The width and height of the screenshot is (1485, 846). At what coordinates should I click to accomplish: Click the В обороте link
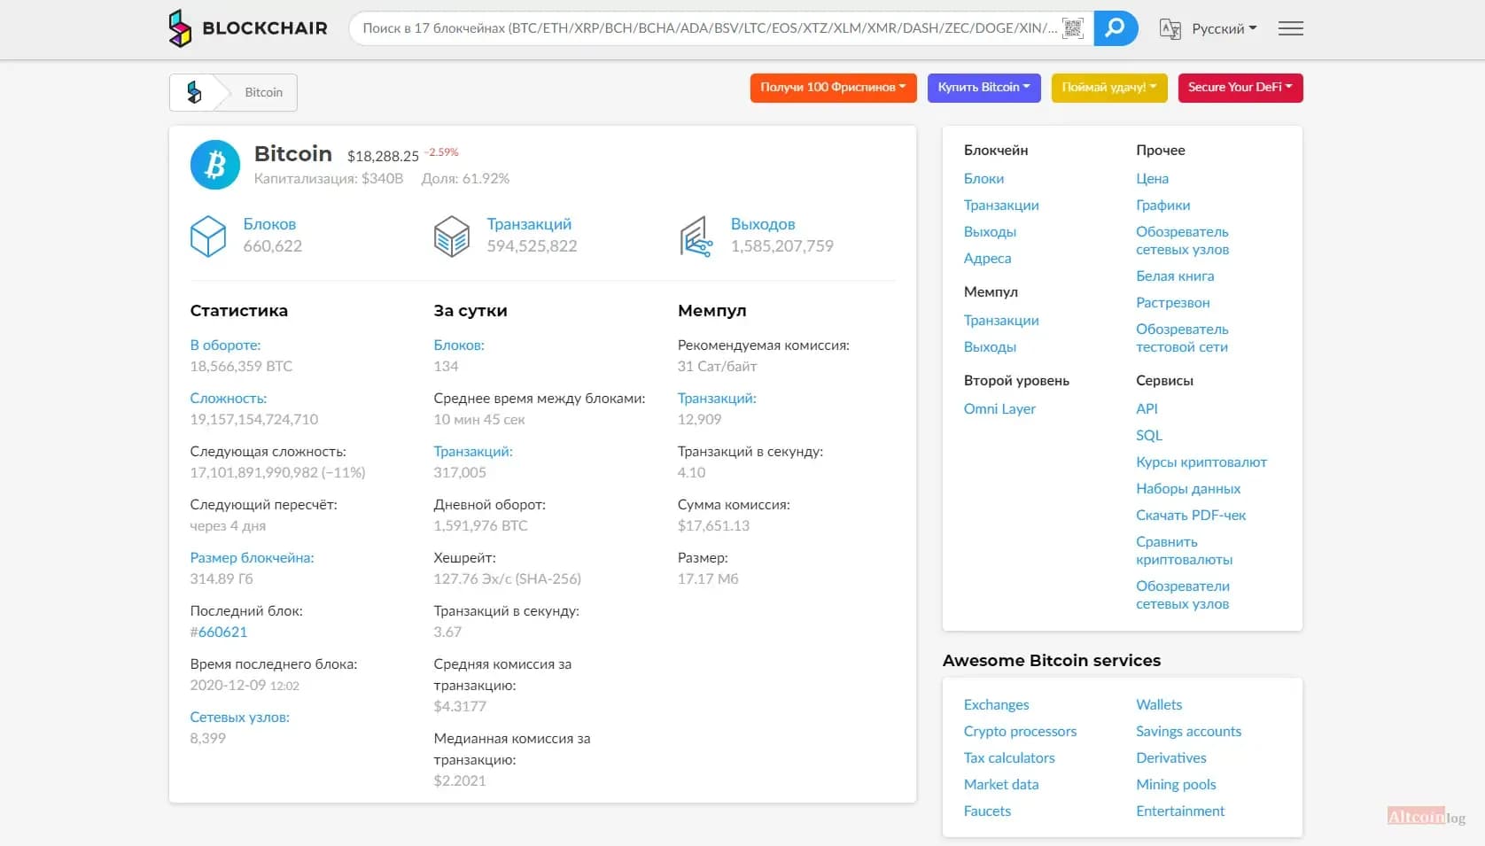point(225,345)
